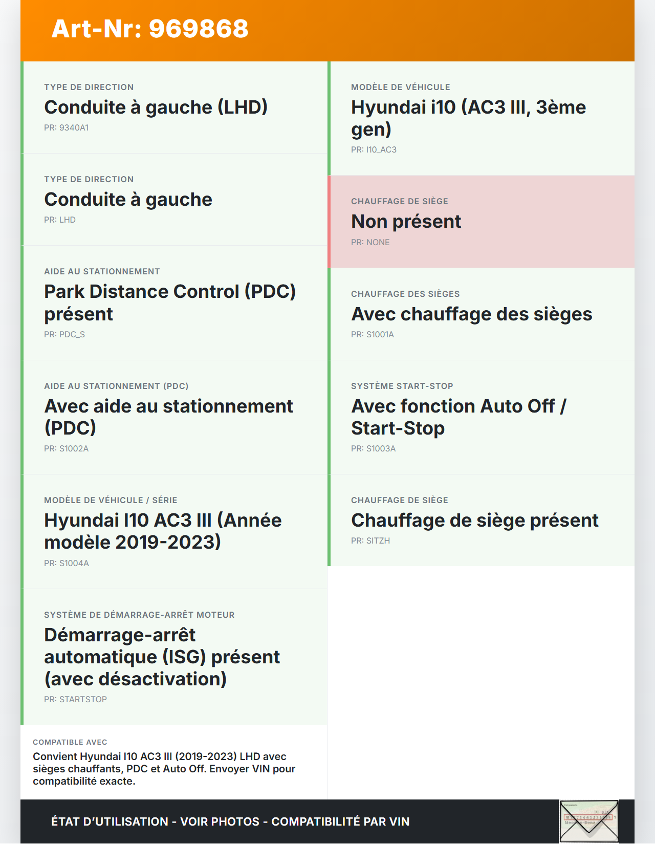655x844 pixels.
Task: Select the Conduite à gauche card with PR: LHD
Action: [174, 199]
